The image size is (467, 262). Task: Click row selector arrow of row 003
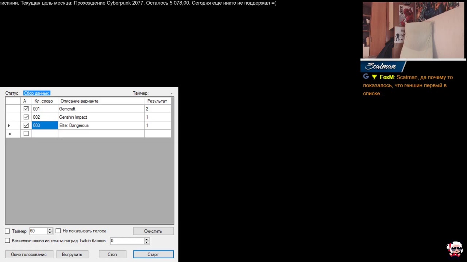[9, 126]
